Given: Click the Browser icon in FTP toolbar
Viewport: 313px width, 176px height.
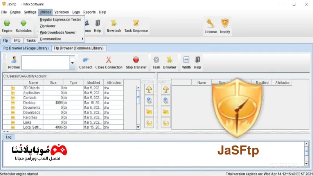Looking at the screenshot, I should pyautogui.click(x=169, y=60).
